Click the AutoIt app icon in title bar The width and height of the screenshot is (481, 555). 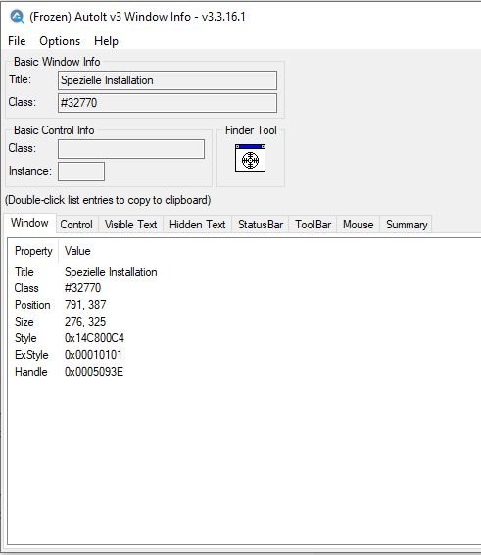17,17
